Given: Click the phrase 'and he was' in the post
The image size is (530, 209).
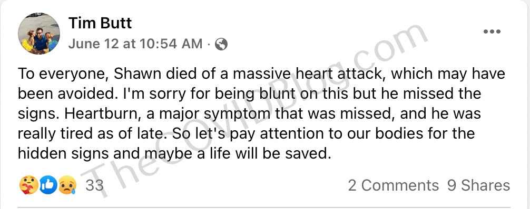Looking at the screenshot, I should pyautogui.click(x=440, y=114).
